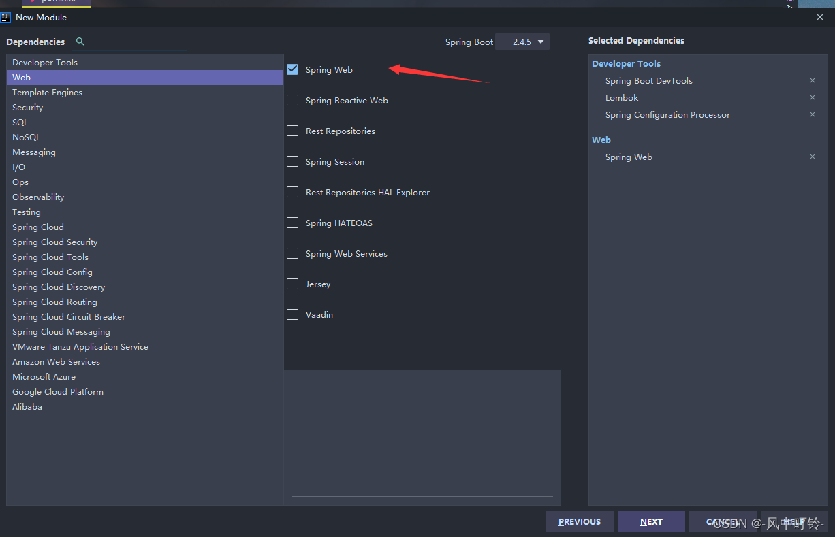The width and height of the screenshot is (835, 537).
Task: Remove Spring Boot DevTools from selected dependencies
Action: (x=812, y=80)
